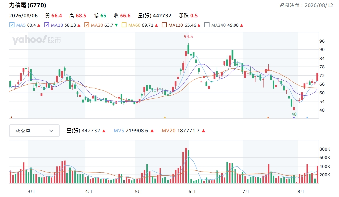Click the date 2026/08/06

pos(23,16)
